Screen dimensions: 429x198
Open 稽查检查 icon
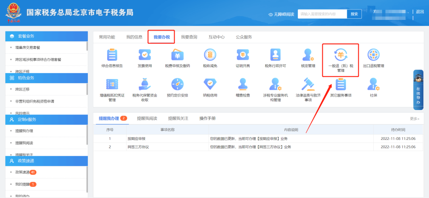tap(243, 84)
